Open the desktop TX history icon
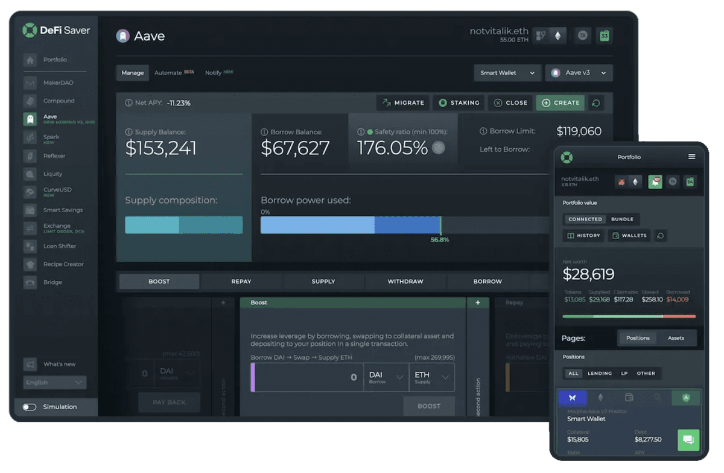Screen dimensions: 724x473 tap(582, 36)
